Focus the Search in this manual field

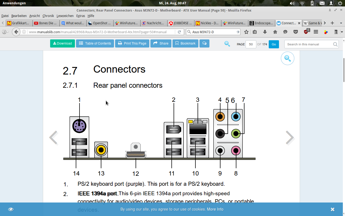click(x=311, y=44)
